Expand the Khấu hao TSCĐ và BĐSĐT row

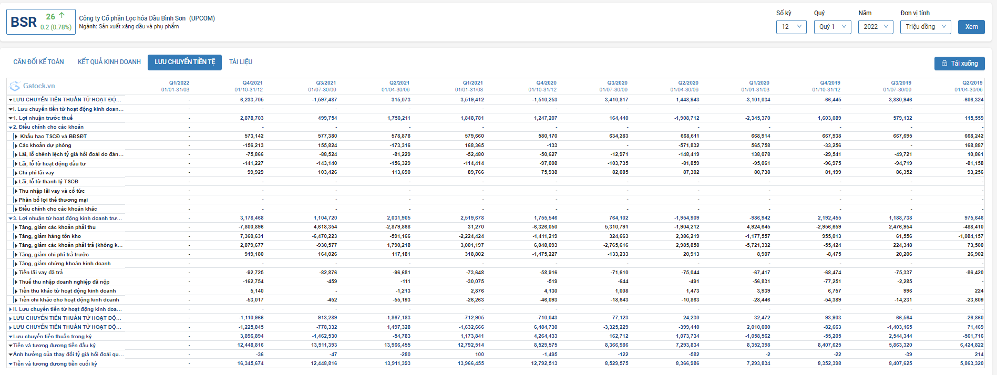click(x=16, y=137)
